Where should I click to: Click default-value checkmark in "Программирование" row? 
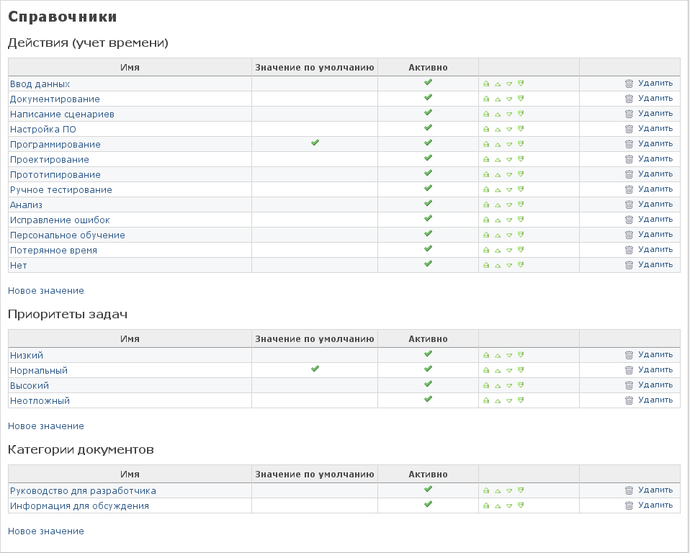point(315,143)
